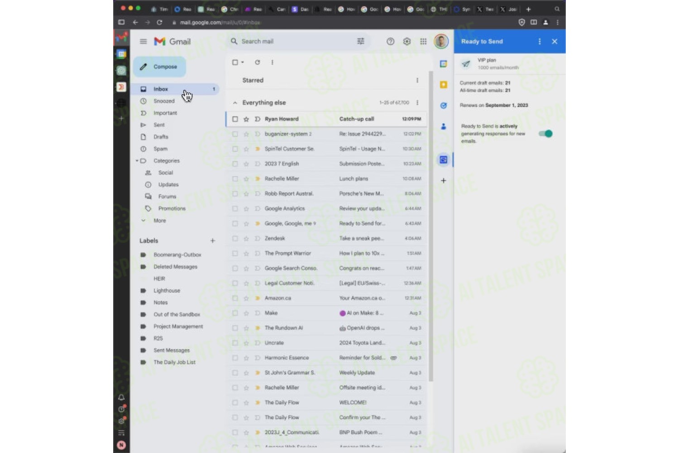Mark Ryan Howard email as important
This screenshot has width=679, height=453.
pos(257,119)
